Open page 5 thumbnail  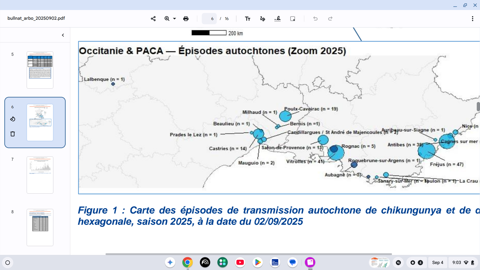coord(40,70)
